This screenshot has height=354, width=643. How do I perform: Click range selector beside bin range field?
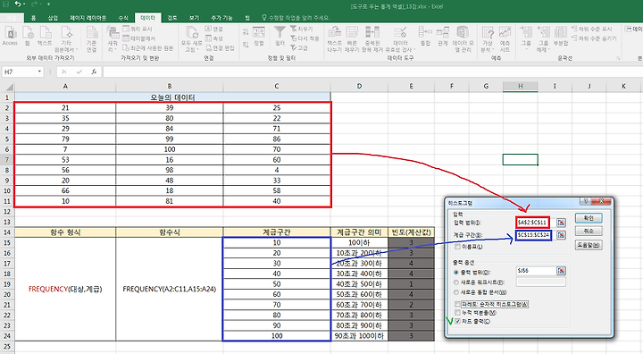(x=561, y=235)
